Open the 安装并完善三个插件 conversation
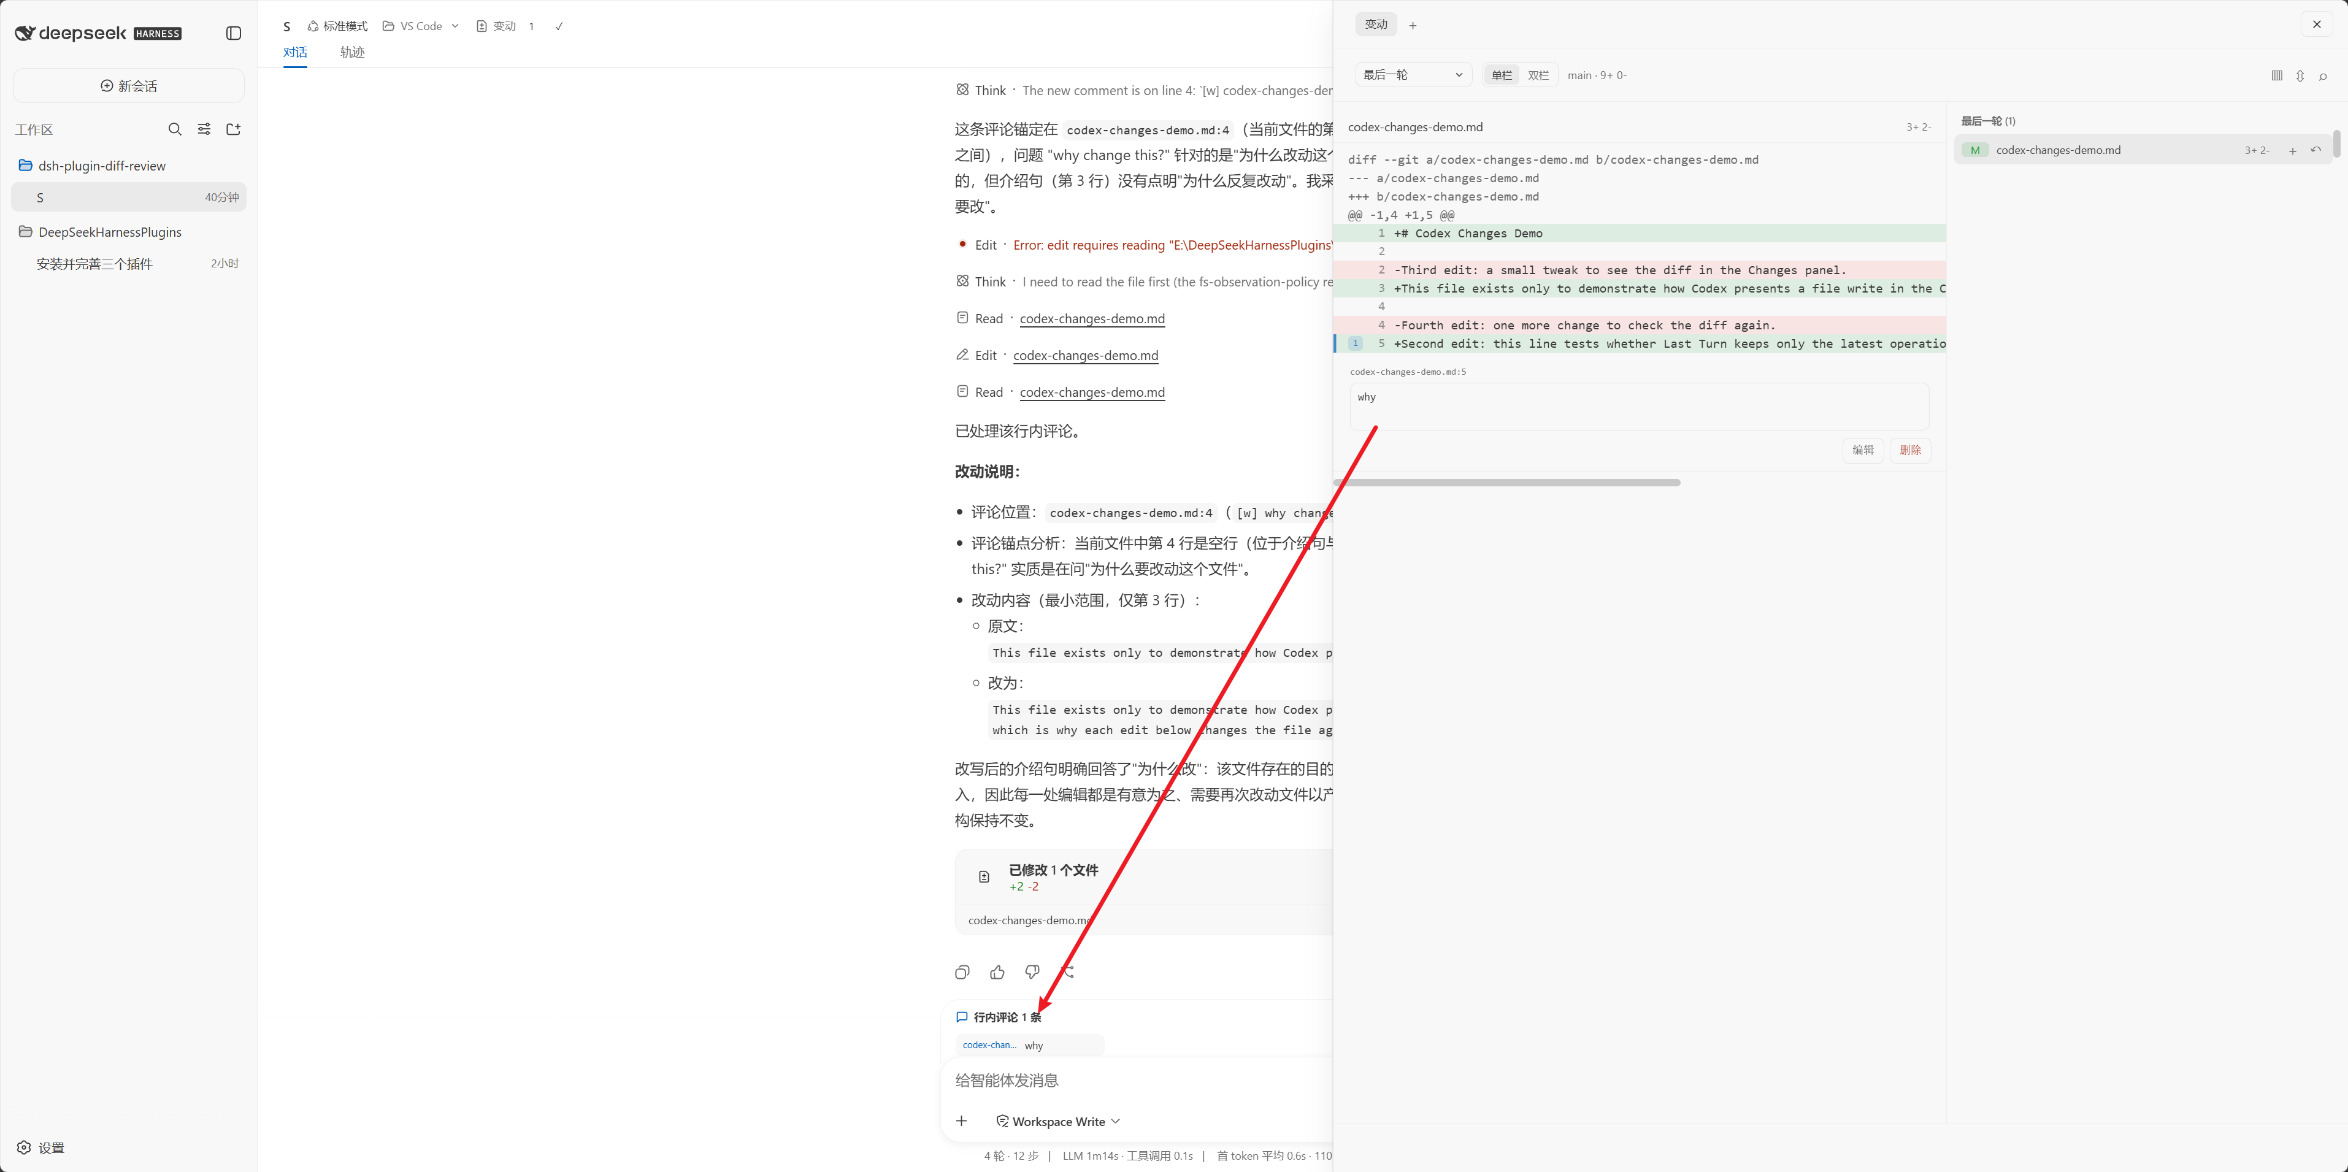Image resolution: width=2348 pixels, height=1172 pixels. [129, 263]
